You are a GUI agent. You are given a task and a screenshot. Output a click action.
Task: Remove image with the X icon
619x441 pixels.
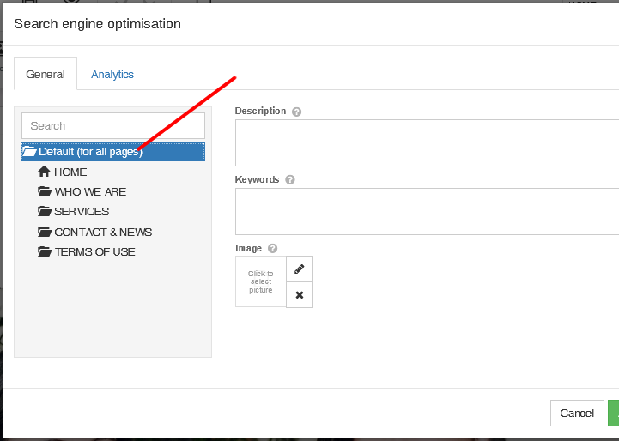(x=300, y=294)
